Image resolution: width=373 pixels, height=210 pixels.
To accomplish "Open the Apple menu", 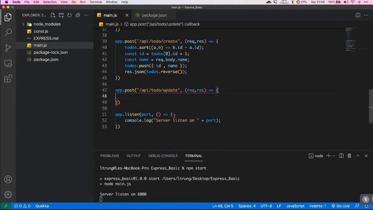I will click(6, 2).
